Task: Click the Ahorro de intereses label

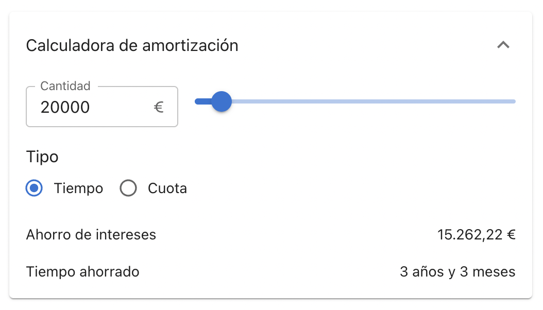Action: (x=91, y=234)
